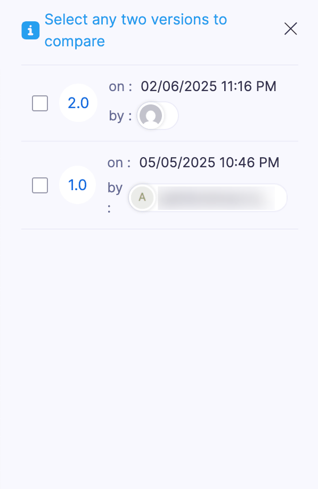Viewport: 318px width, 489px height.
Task: Close the version comparison panel
Action: [290, 29]
